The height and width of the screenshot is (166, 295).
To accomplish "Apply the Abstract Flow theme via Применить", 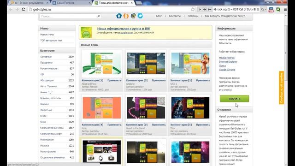I will [114, 80].
